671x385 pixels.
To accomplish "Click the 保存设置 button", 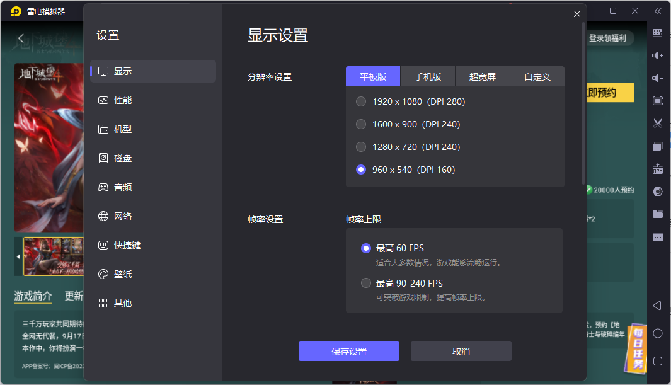I will (348, 351).
